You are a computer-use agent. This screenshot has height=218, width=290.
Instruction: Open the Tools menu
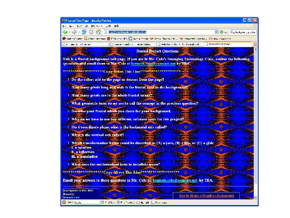[x=108, y=26]
